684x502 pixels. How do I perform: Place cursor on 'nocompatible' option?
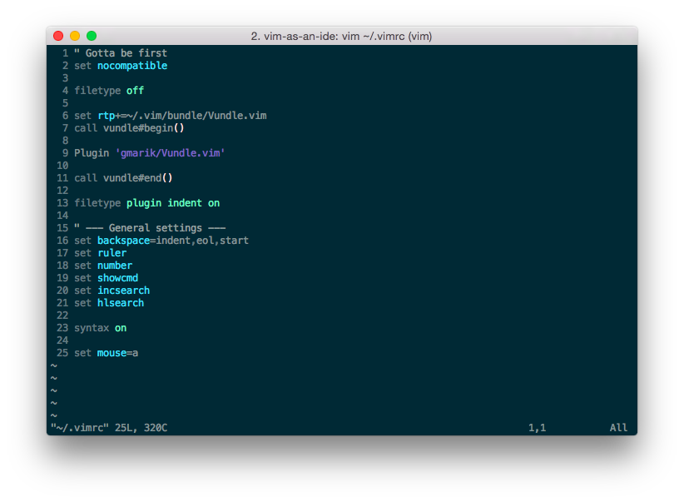[x=132, y=66]
